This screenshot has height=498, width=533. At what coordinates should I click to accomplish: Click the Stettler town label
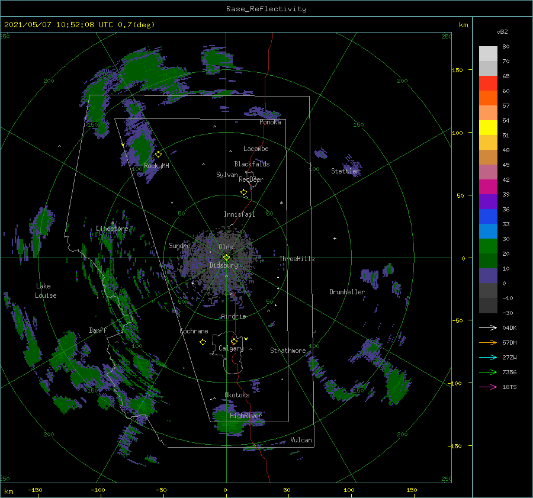click(x=345, y=171)
